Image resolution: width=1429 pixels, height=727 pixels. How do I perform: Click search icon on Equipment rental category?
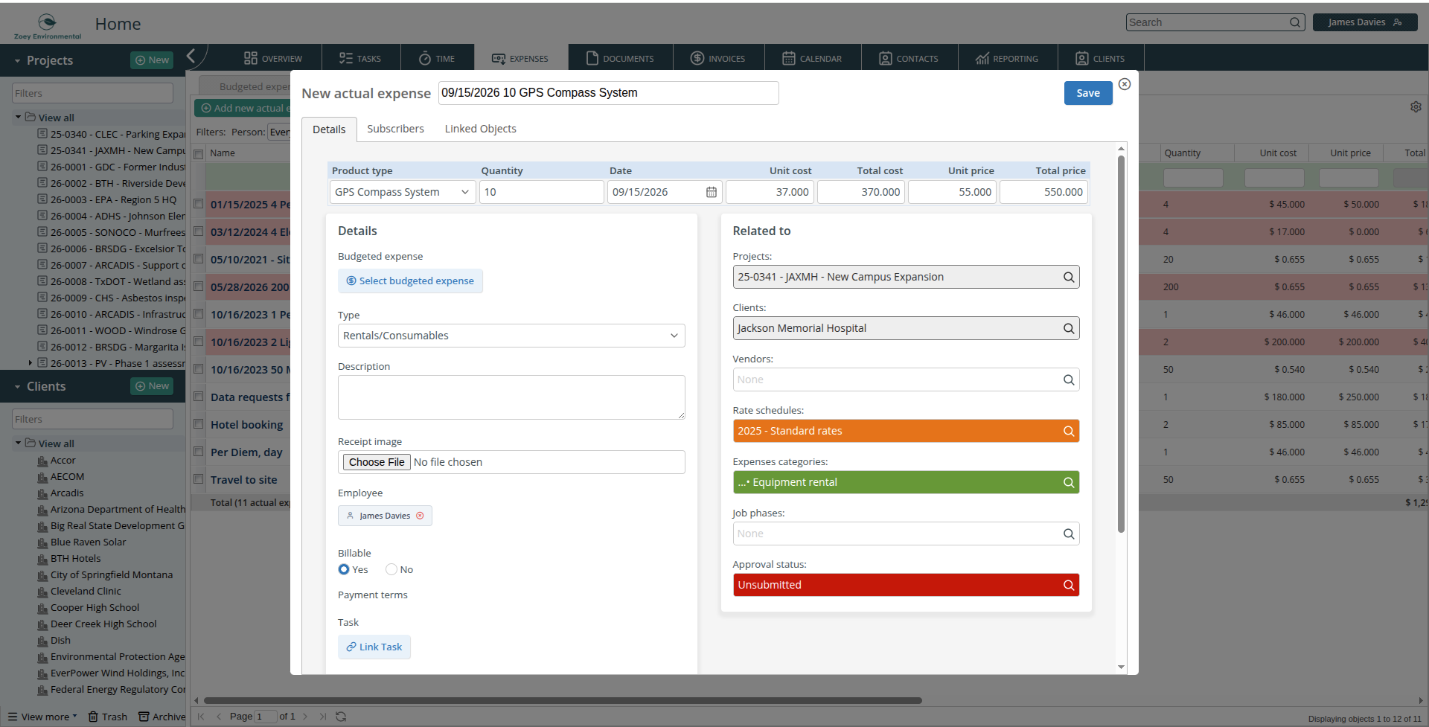click(1069, 482)
